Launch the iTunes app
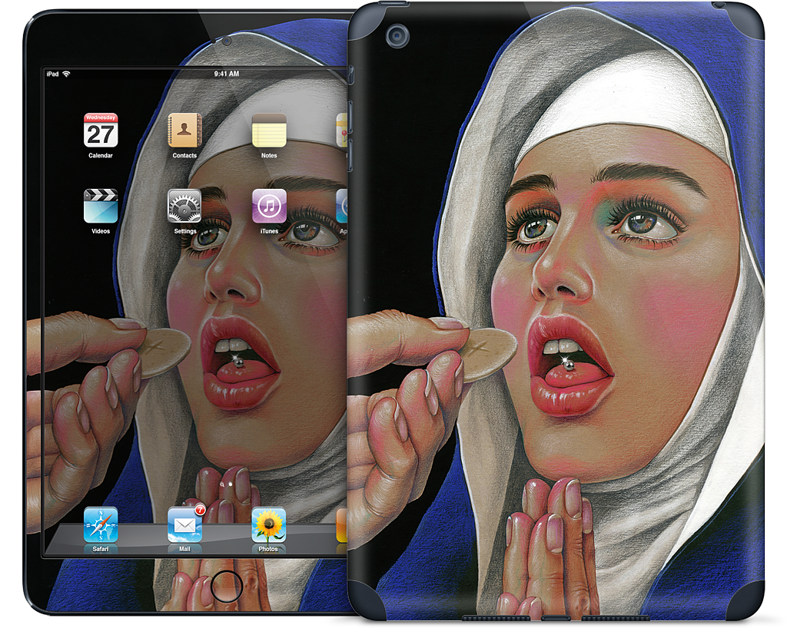 click(269, 206)
